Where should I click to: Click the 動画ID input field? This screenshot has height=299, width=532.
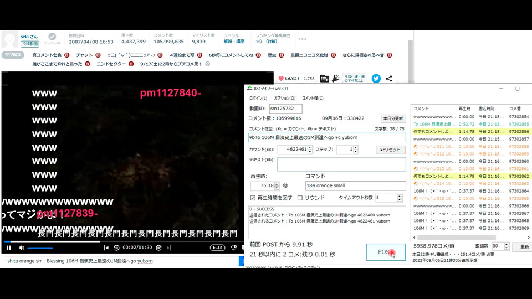pos(285,109)
